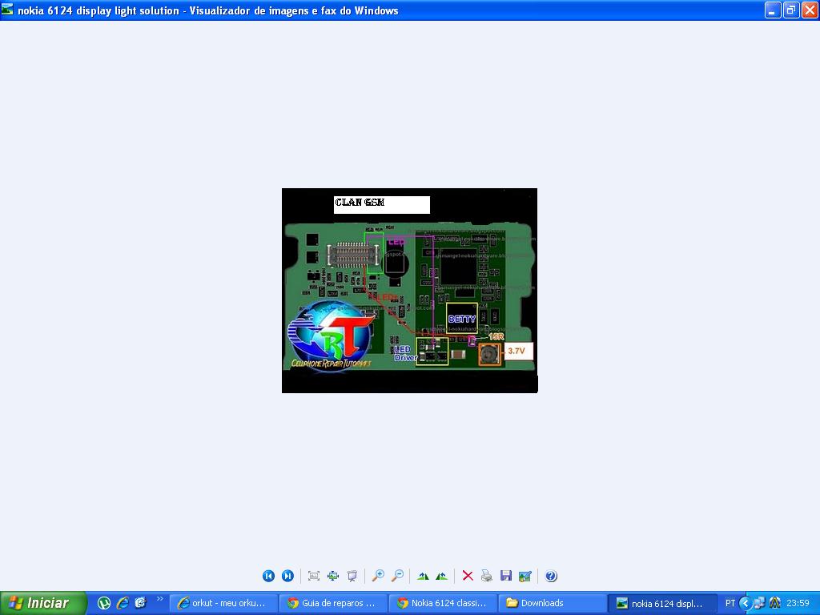Screen dimensions: 820x615
Task: Click the tray icon beside the clock
Action: (x=775, y=603)
